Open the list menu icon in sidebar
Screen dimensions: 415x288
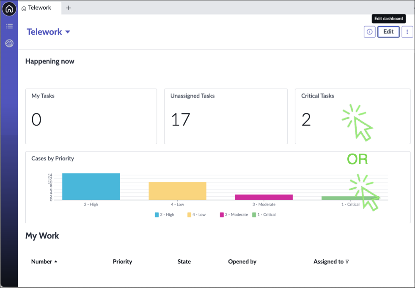tap(9, 26)
